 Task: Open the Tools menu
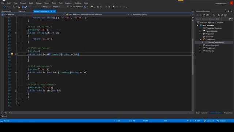click(x=54, y=3)
